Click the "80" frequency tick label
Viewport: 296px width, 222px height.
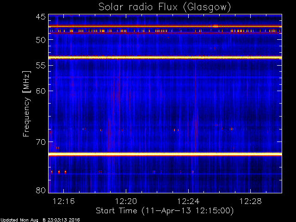coord(41,190)
